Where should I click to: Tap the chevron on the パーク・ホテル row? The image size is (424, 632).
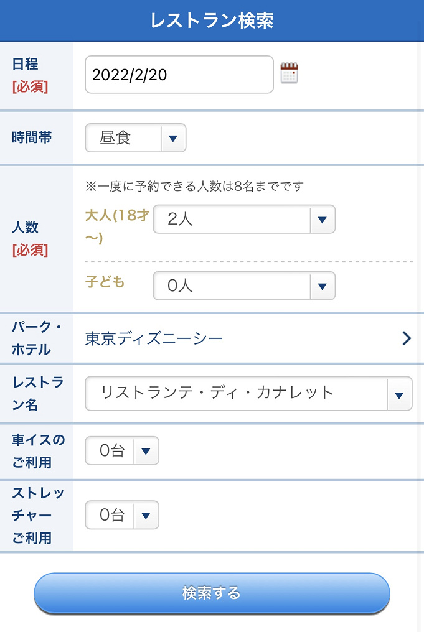406,338
